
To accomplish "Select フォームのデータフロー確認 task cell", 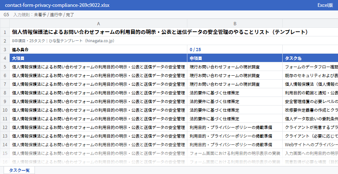I will 310,67.
